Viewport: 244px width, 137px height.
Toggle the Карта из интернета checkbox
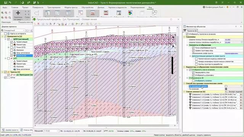(5, 34)
